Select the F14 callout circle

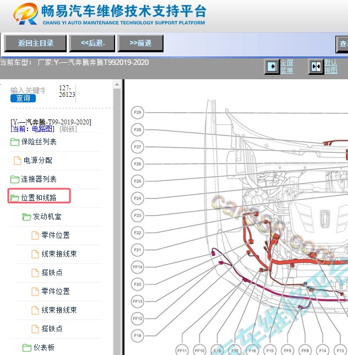(x=323, y=350)
